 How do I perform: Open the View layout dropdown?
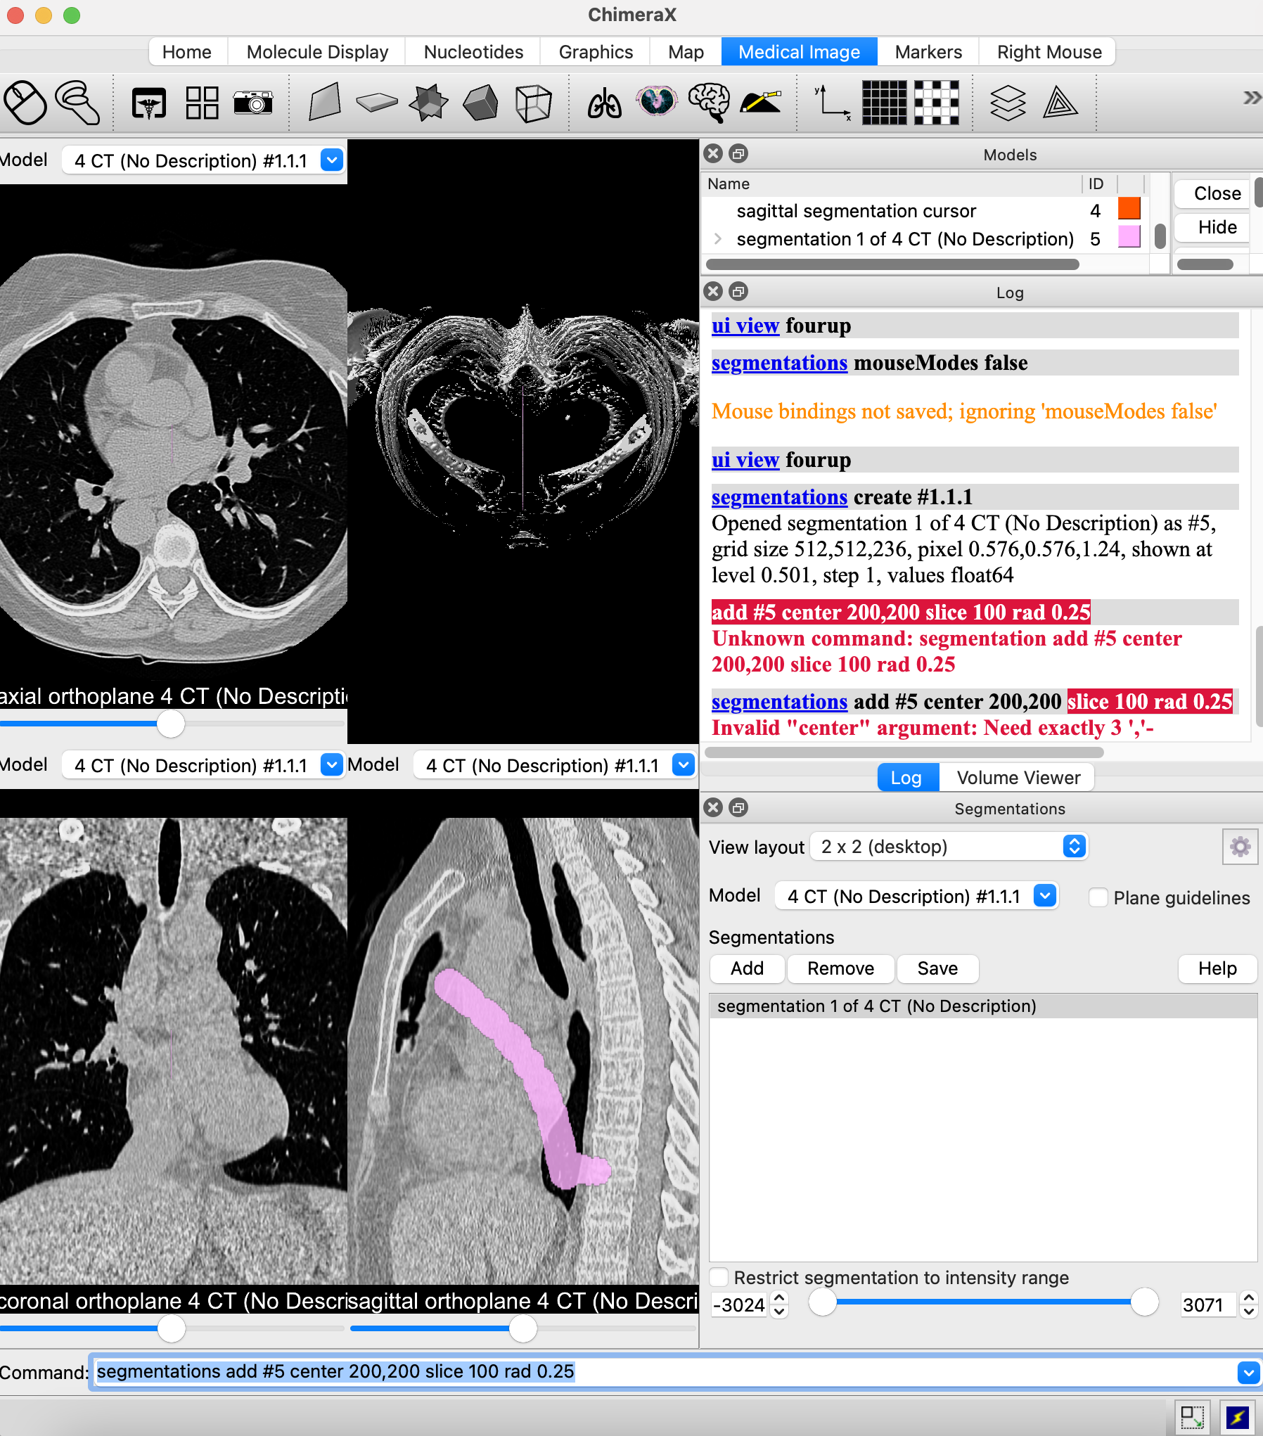[948, 847]
